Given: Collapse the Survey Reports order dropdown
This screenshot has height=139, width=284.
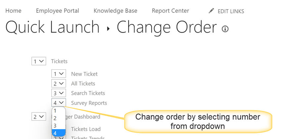Looking at the screenshot, I should pyautogui.click(x=59, y=103).
